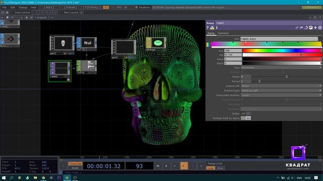Click the Saturation slider bar
The image size is (323, 181).
282,55
